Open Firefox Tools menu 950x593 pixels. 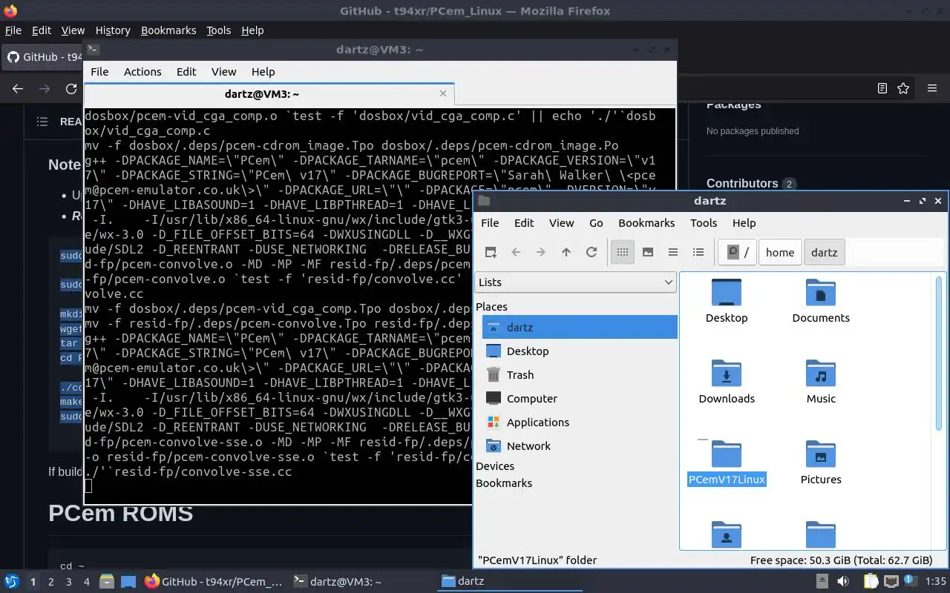pos(218,30)
